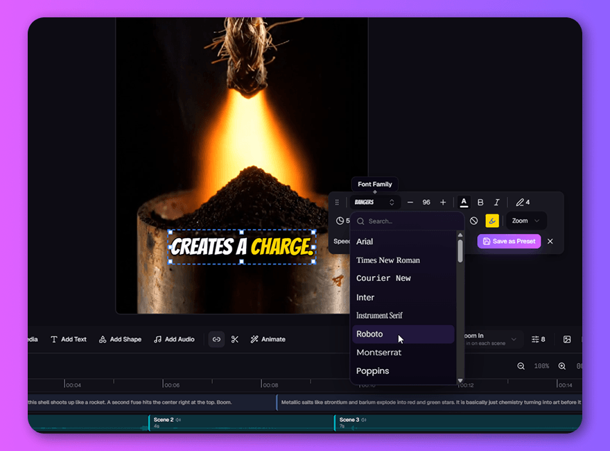610x451 pixels.
Task: Click Save as Preset button
Action: point(509,241)
